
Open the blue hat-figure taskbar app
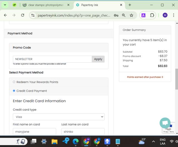point(107,141)
